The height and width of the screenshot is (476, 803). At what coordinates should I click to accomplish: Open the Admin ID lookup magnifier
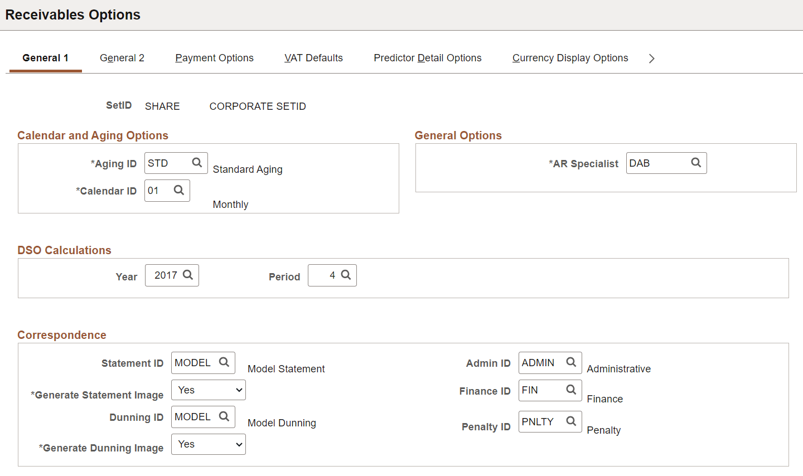pos(571,362)
